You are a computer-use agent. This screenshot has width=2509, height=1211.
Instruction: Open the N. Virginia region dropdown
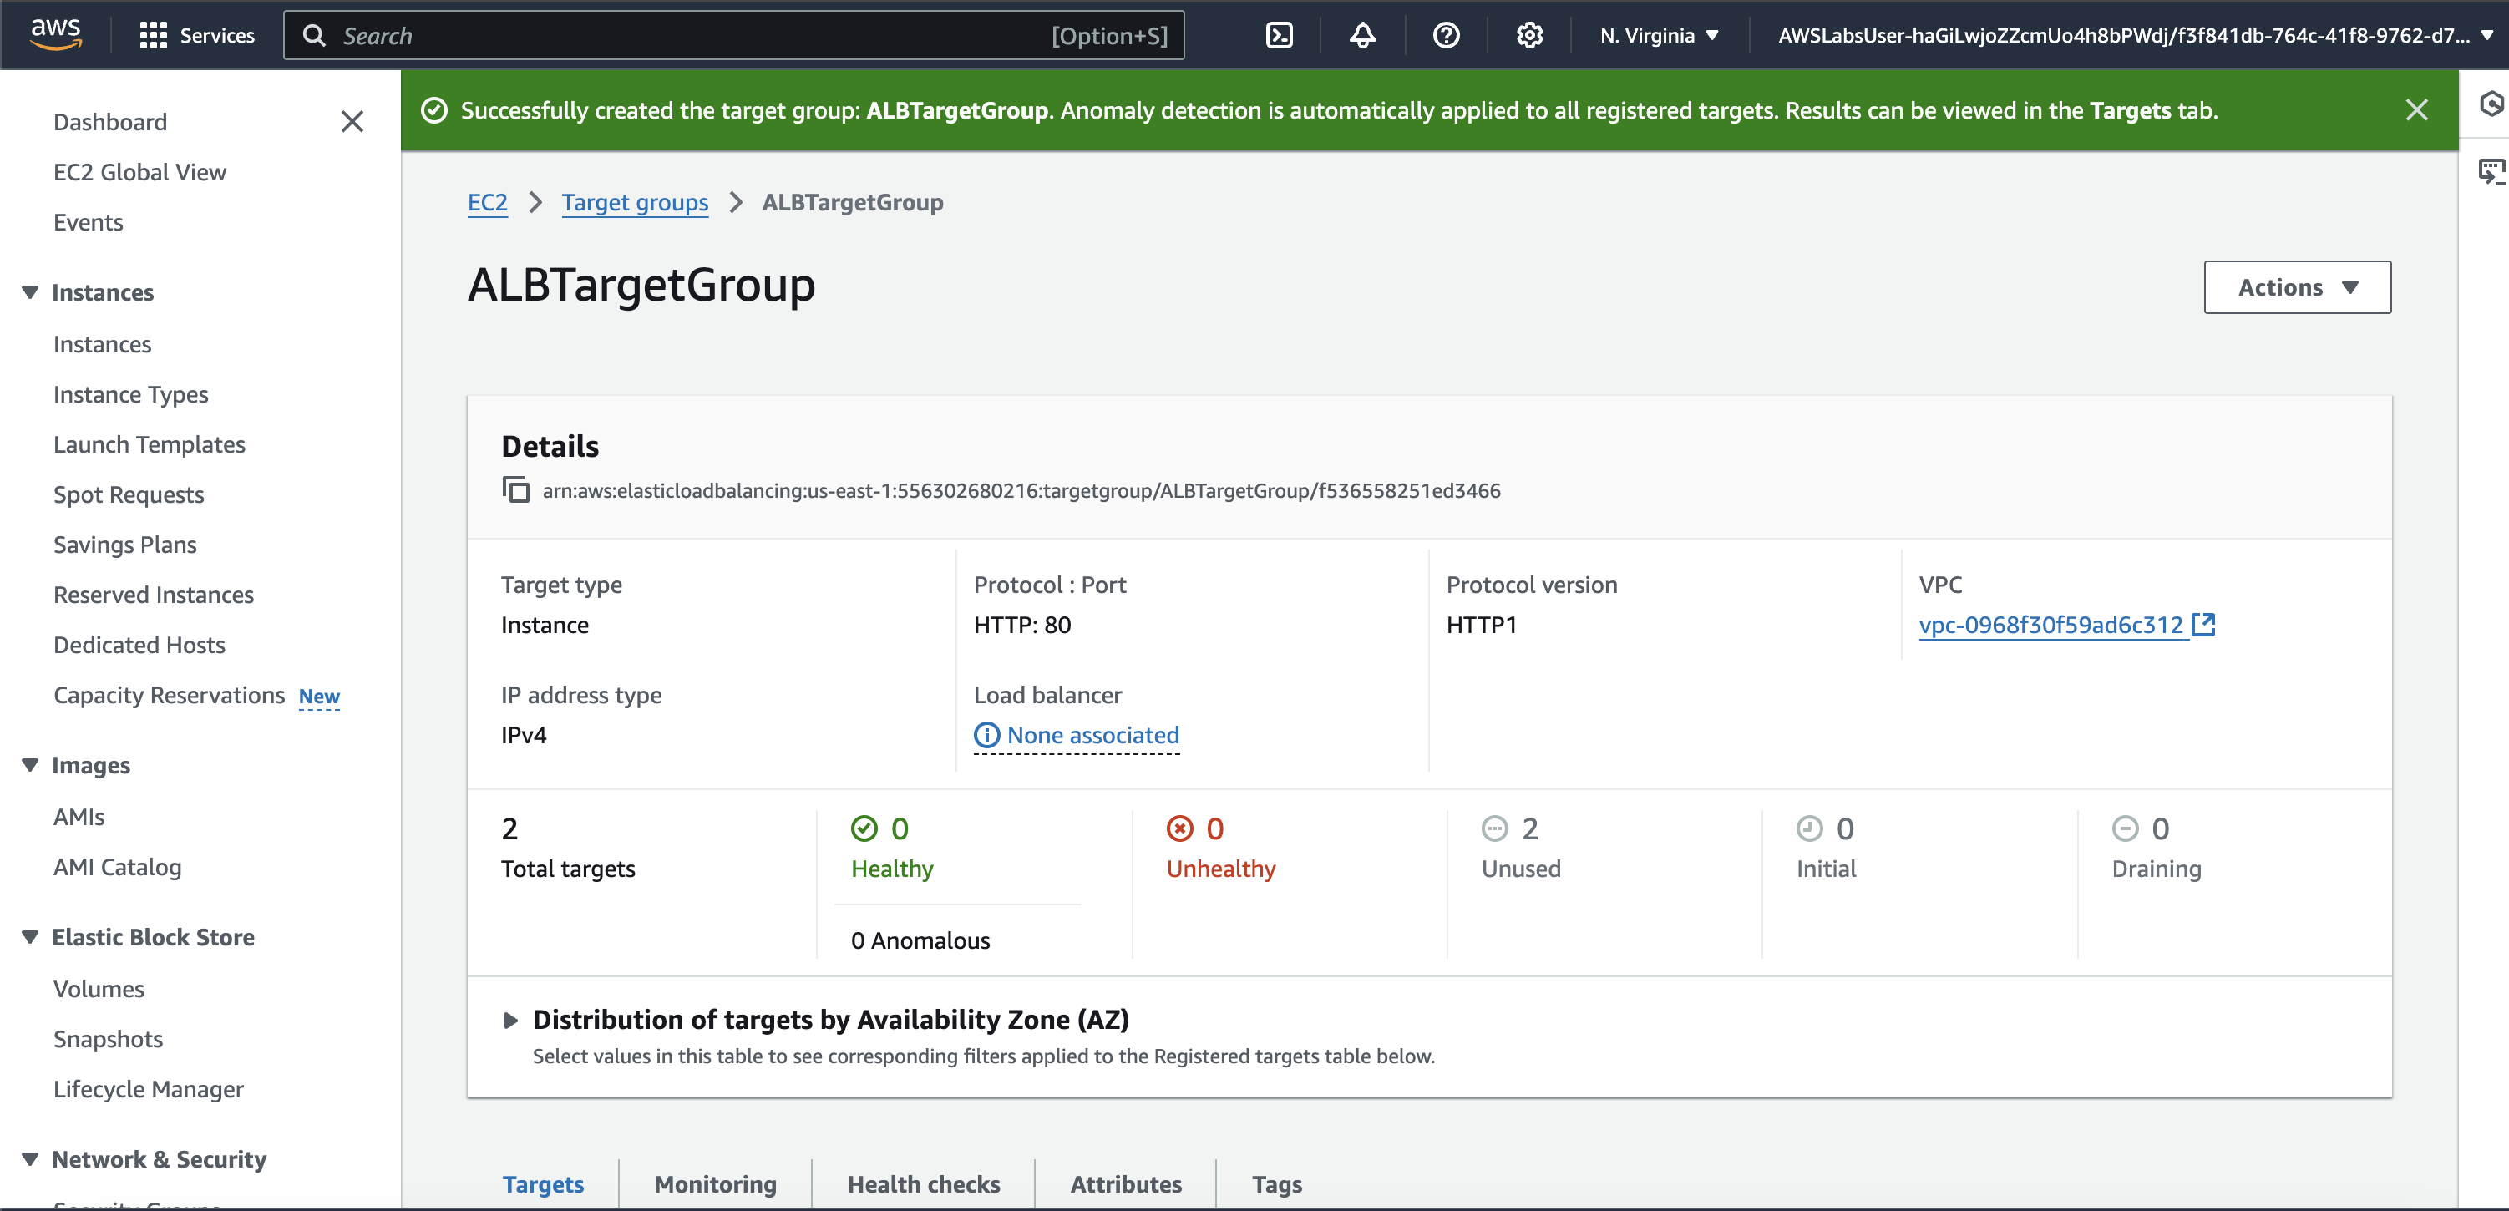pos(1659,36)
